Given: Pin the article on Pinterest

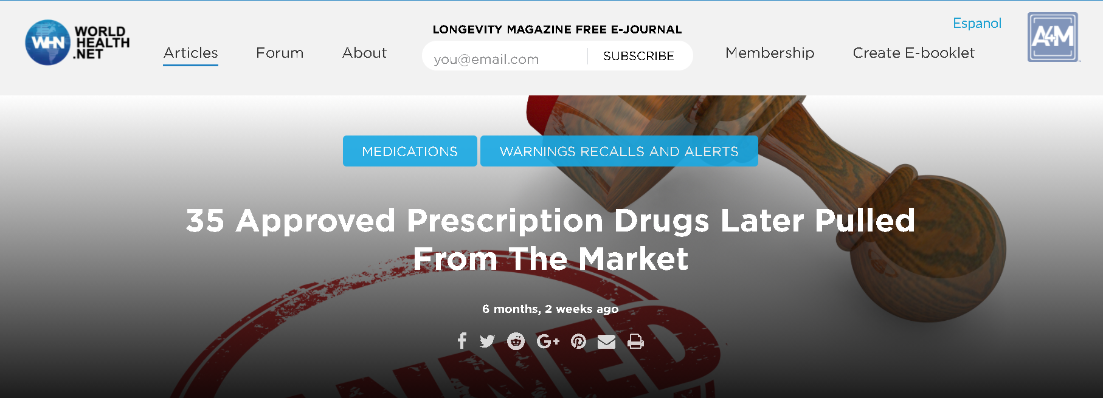Looking at the screenshot, I should point(578,341).
